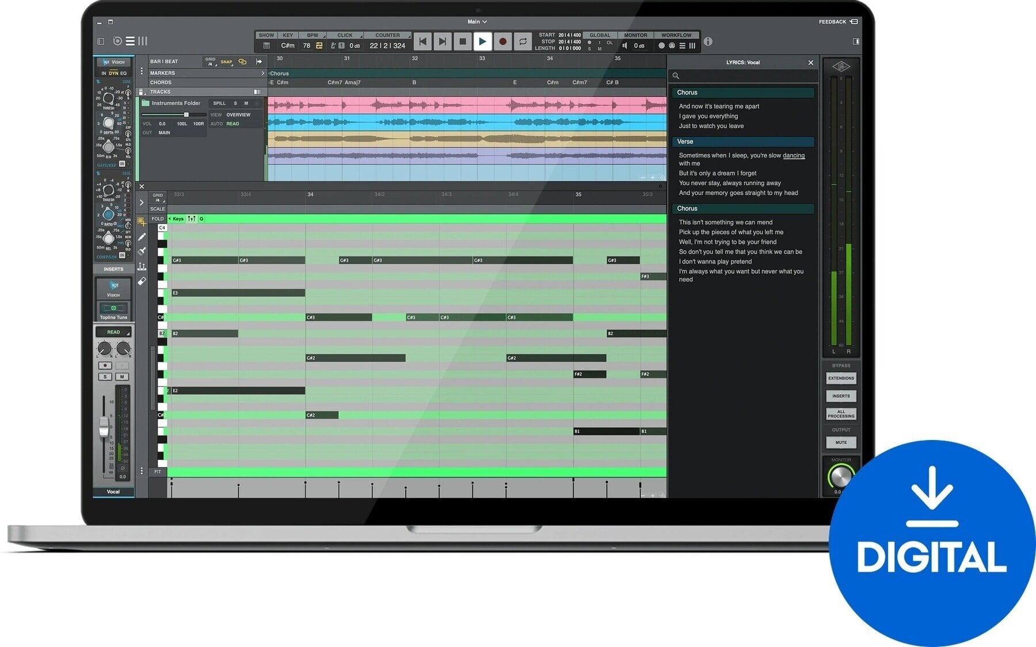Open the info icon beside Workflow
The height and width of the screenshot is (647, 1036).
click(708, 41)
